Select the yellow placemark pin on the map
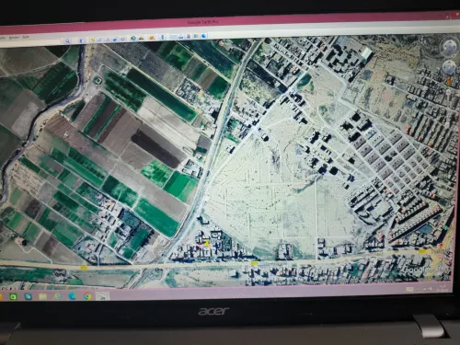460x345 pixels. pyautogui.click(x=207, y=244)
